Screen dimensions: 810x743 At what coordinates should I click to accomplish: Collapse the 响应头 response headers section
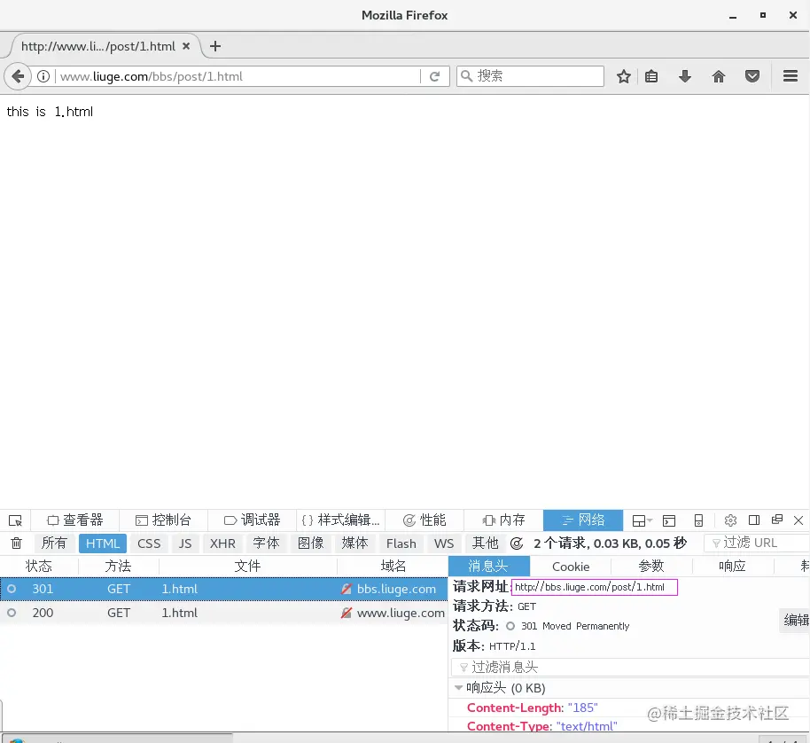pyautogui.click(x=458, y=688)
